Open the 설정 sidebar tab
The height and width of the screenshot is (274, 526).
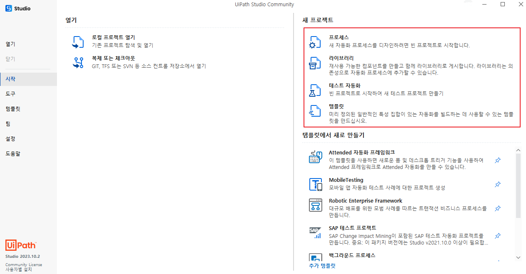28,139
